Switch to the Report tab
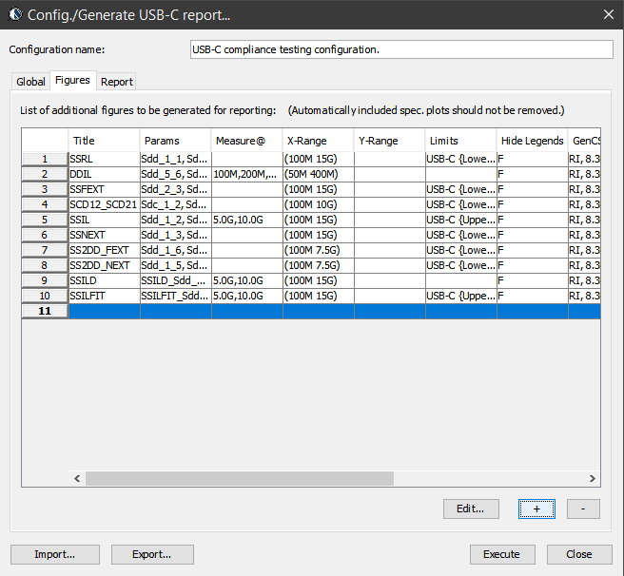Screen dimensions: 624x576 pyautogui.click(x=117, y=82)
